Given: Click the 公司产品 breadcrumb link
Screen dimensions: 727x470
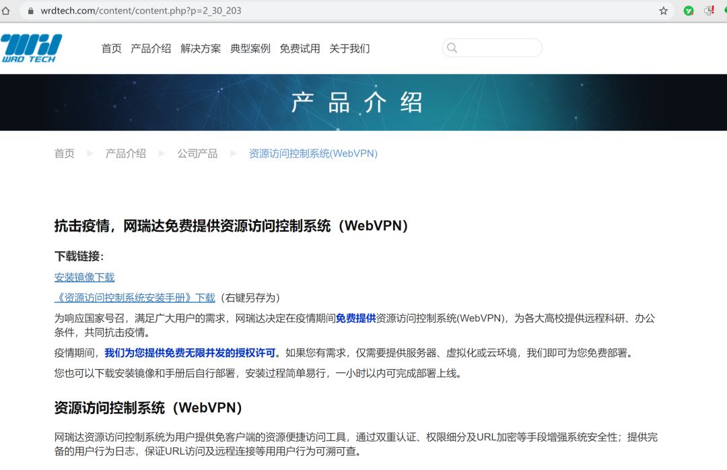Looking at the screenshot, I should click(197, 154).
